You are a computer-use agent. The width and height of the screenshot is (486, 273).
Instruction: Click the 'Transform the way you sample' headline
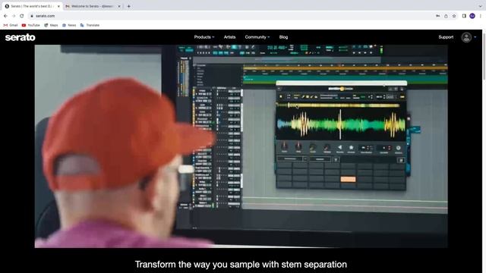(x=241, y=265)
